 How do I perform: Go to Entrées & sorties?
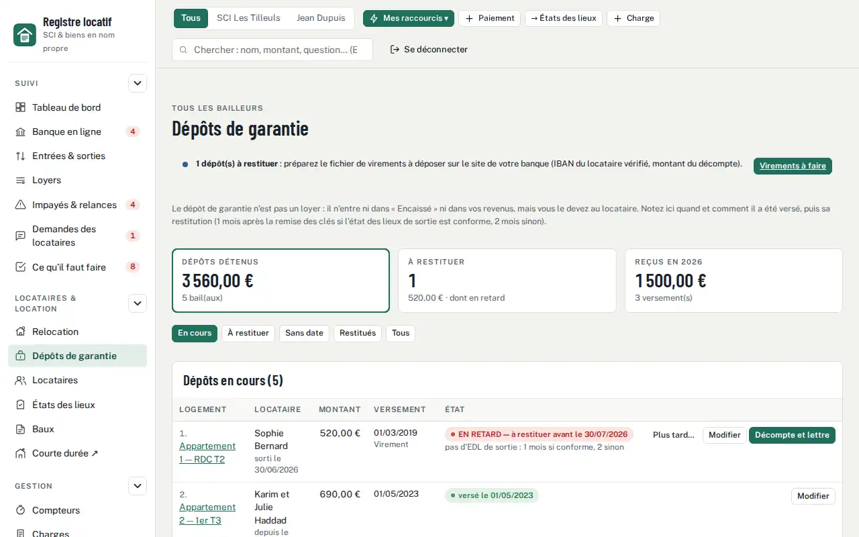tap(77, 156)
